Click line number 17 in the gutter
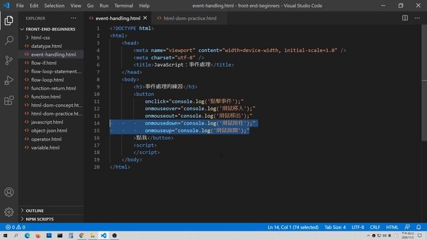Screen dimensions: 427x240 pyautogui.click(x=96, y=145)
